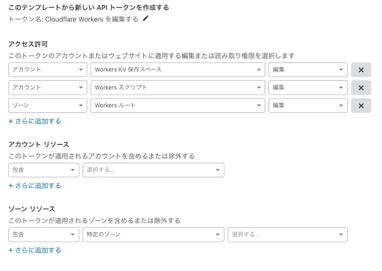Open the Workers ルート permission dropdown

[177, 105]
